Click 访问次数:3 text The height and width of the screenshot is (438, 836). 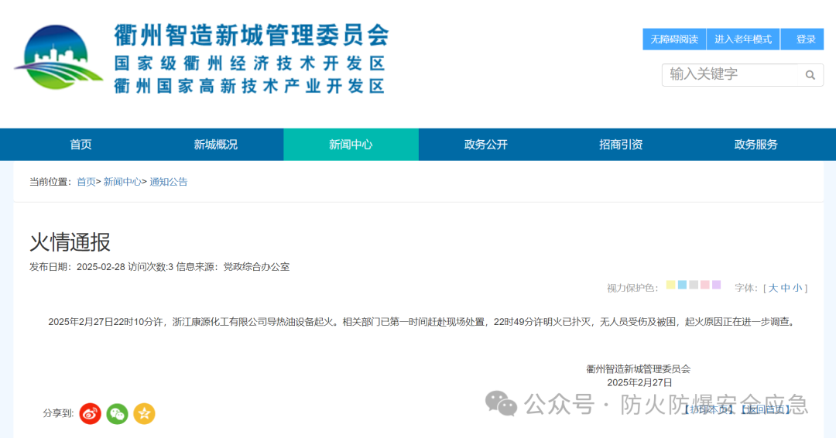(x=150, y=267)
